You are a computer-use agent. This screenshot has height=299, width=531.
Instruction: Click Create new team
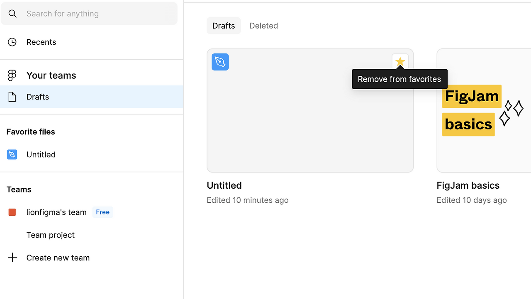[58, 258]
